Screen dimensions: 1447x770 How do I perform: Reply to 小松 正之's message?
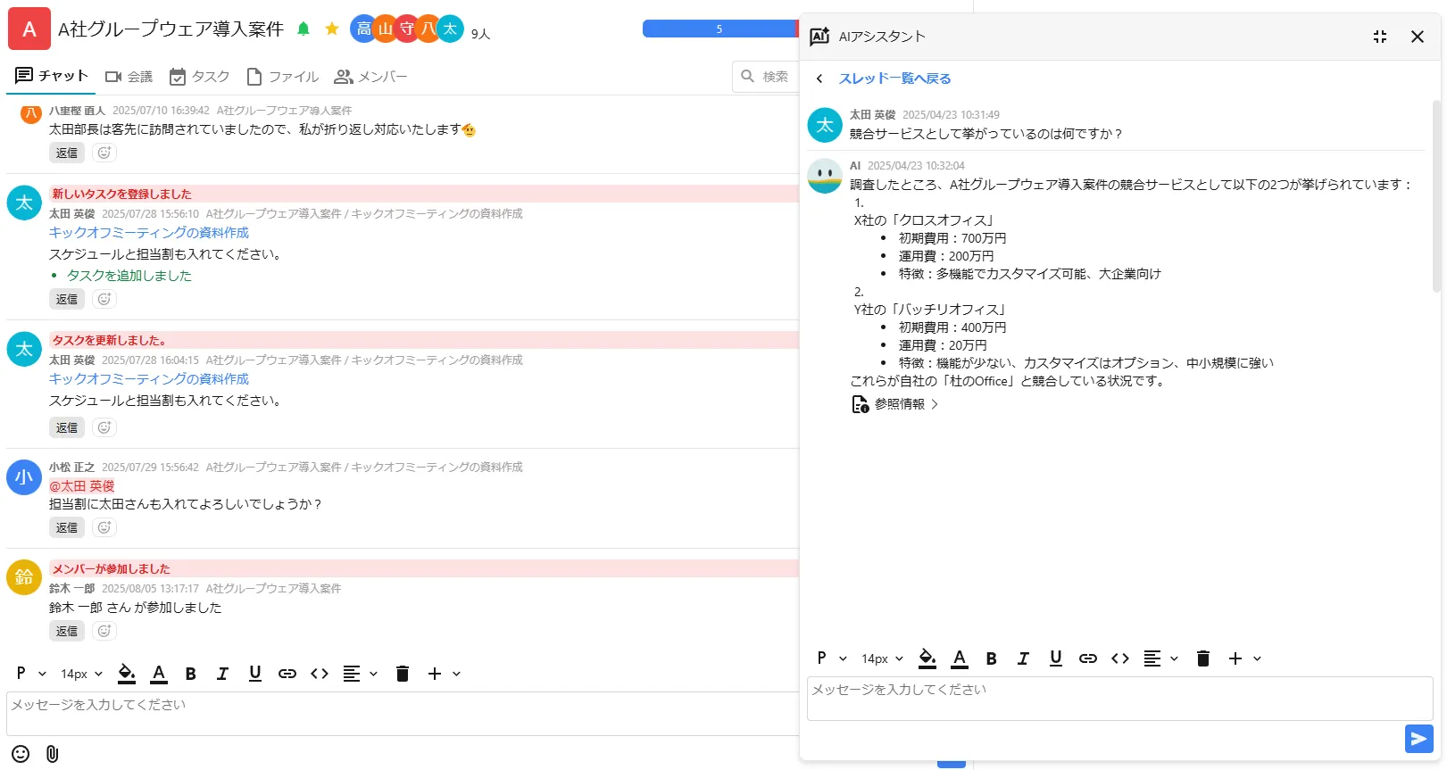(x=67, y=527)
